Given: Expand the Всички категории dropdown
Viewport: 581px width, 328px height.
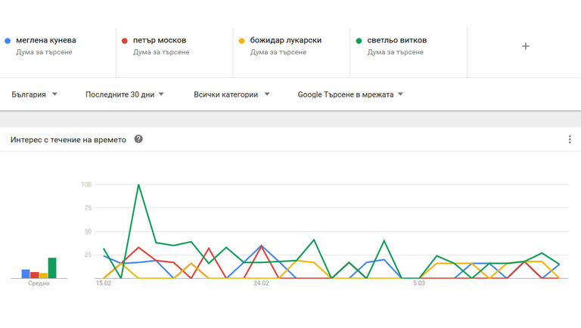Looking at the screenshot, I should (231, 94).
